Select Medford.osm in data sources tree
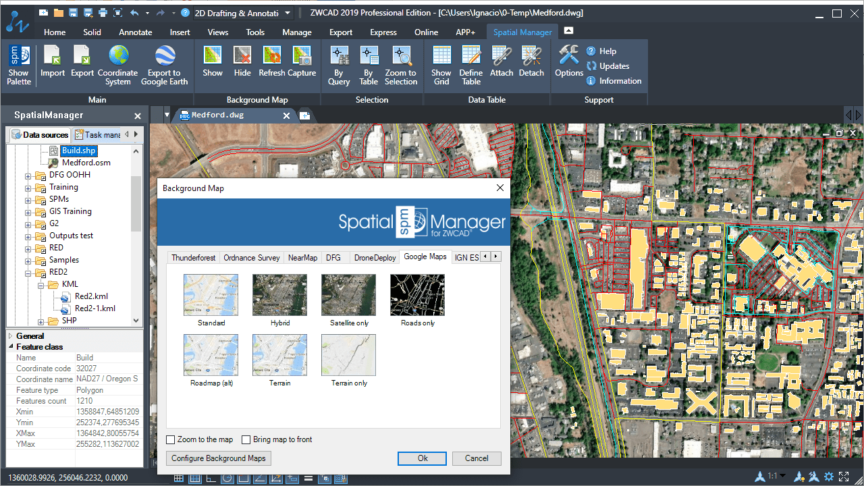The height and width of the screenshot is (486, 864). point(86,163)
